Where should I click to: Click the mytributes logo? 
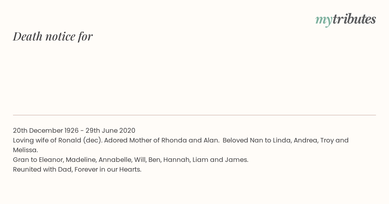click(346, 20)
